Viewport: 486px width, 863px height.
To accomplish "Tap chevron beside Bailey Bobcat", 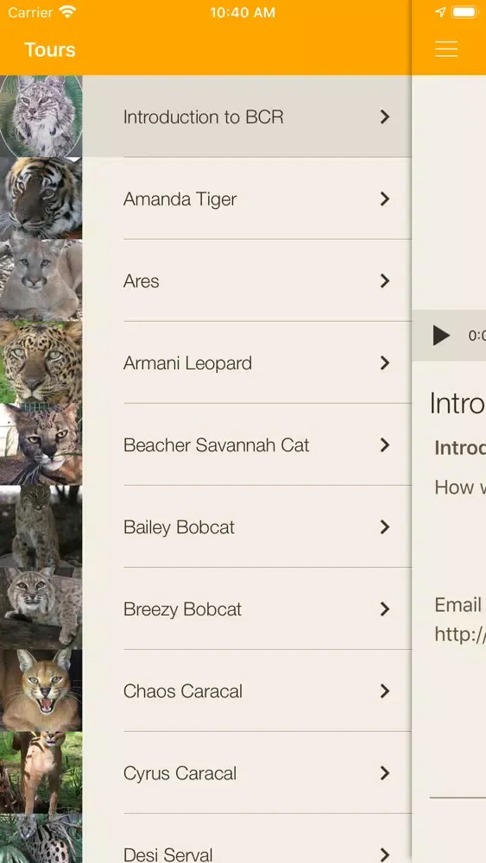I will [x=385, y=526].
